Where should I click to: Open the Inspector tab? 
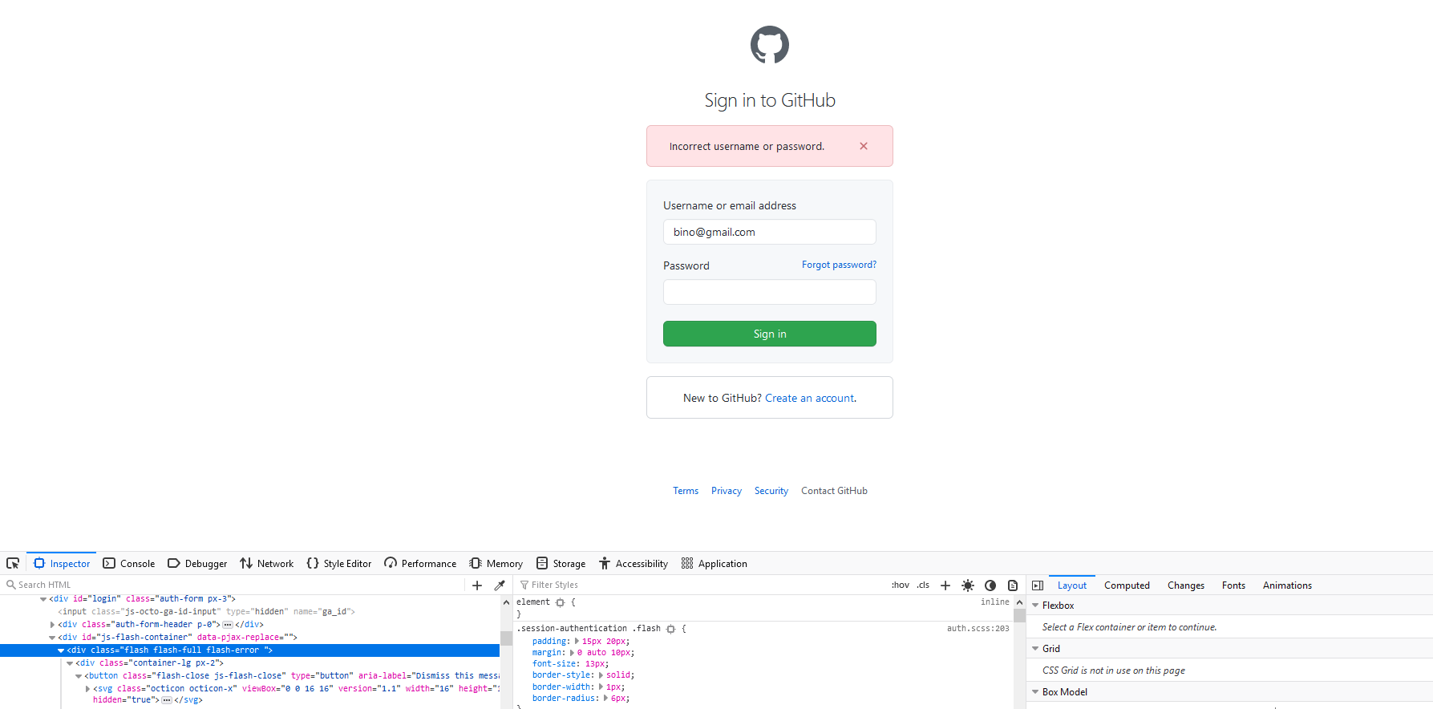point(62,563)
